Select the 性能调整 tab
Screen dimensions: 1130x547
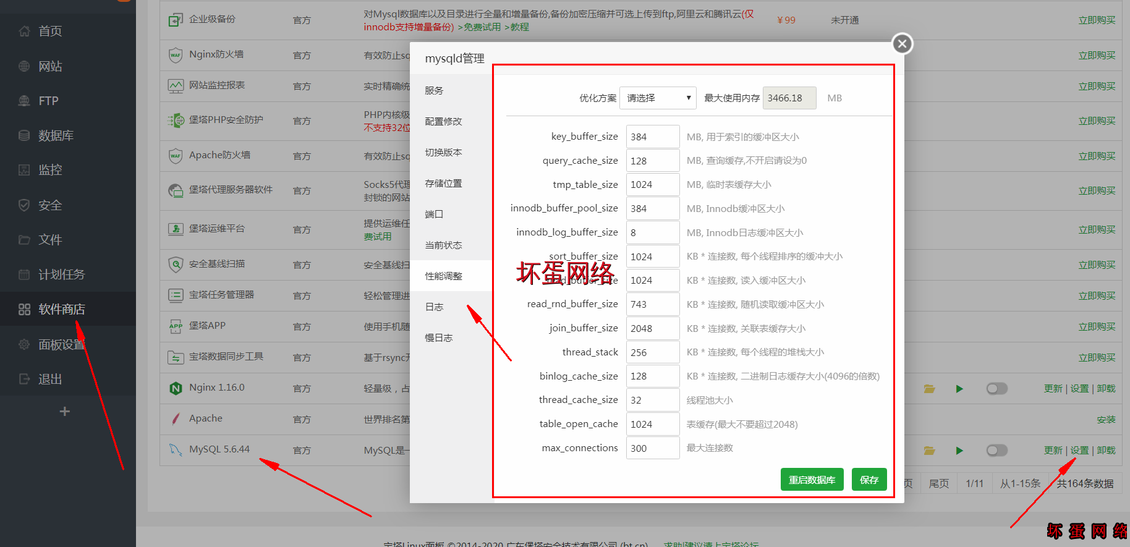(451, 276)
